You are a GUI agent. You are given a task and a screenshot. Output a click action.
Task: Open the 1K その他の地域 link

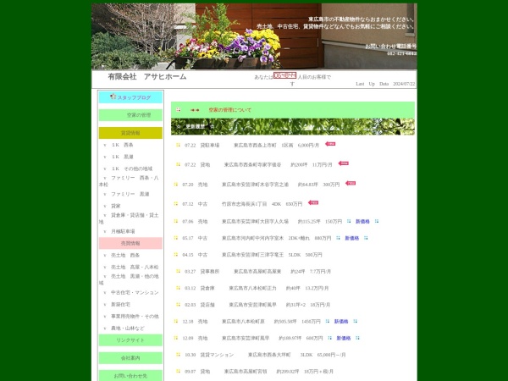pos(131,168)
